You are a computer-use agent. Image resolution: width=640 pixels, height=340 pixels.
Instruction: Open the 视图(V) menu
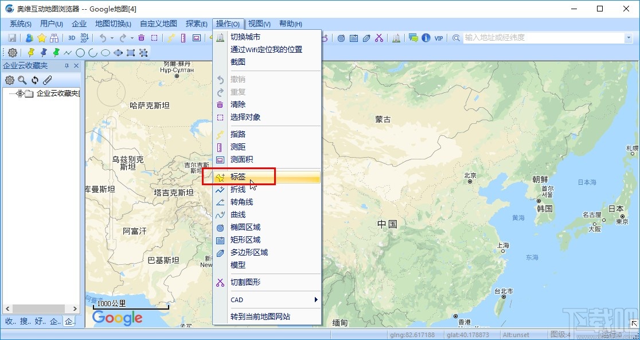point(258,24)
